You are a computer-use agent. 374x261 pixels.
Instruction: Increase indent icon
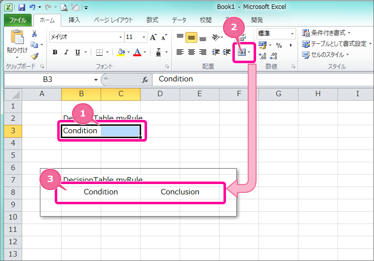coord(226,52)
